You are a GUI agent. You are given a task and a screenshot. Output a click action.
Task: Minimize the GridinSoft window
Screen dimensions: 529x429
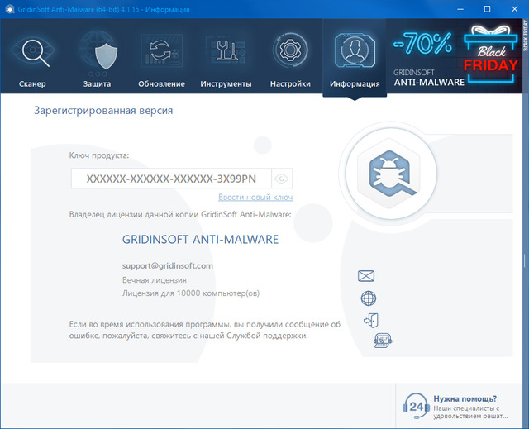[460, 9]
